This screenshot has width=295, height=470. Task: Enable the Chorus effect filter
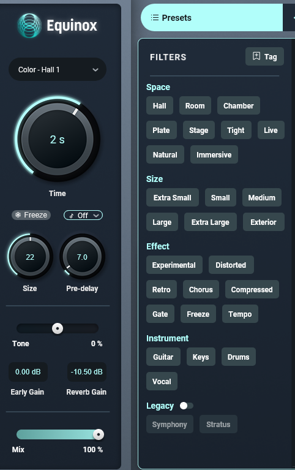201,290
